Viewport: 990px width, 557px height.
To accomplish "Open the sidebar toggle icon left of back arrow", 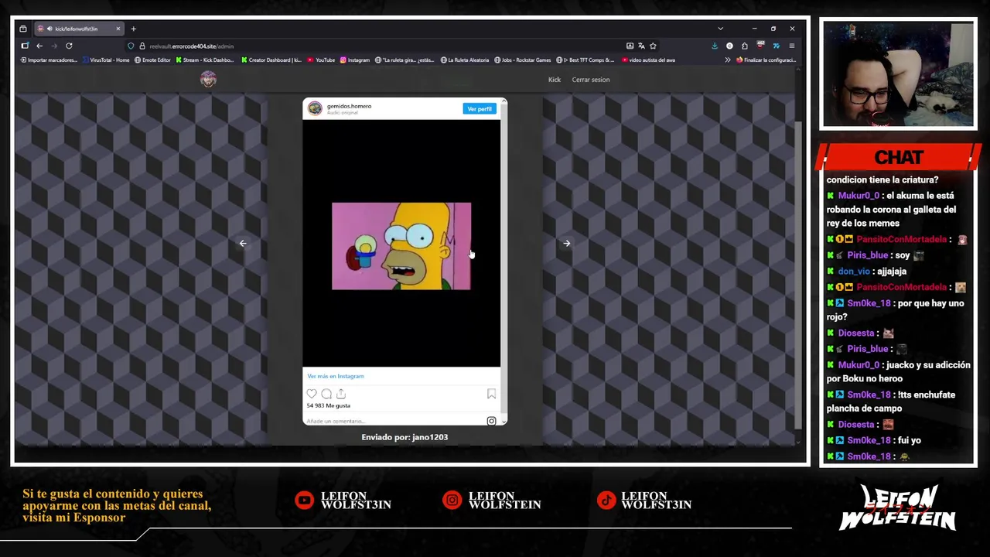I will (25, 46).
